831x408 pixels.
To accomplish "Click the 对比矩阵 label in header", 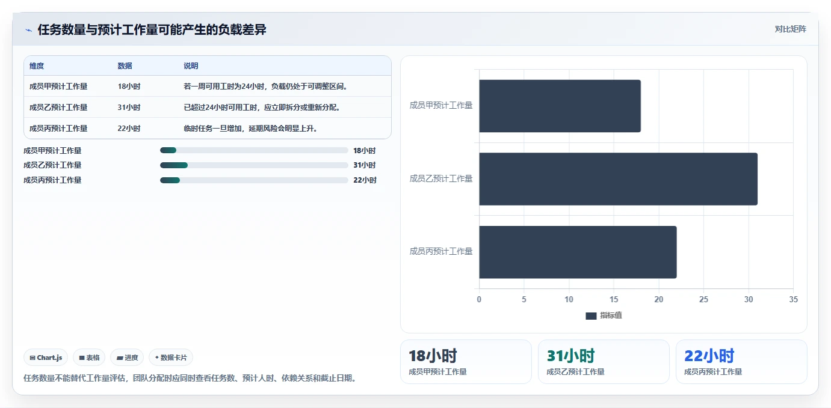I will coord(790,29).
